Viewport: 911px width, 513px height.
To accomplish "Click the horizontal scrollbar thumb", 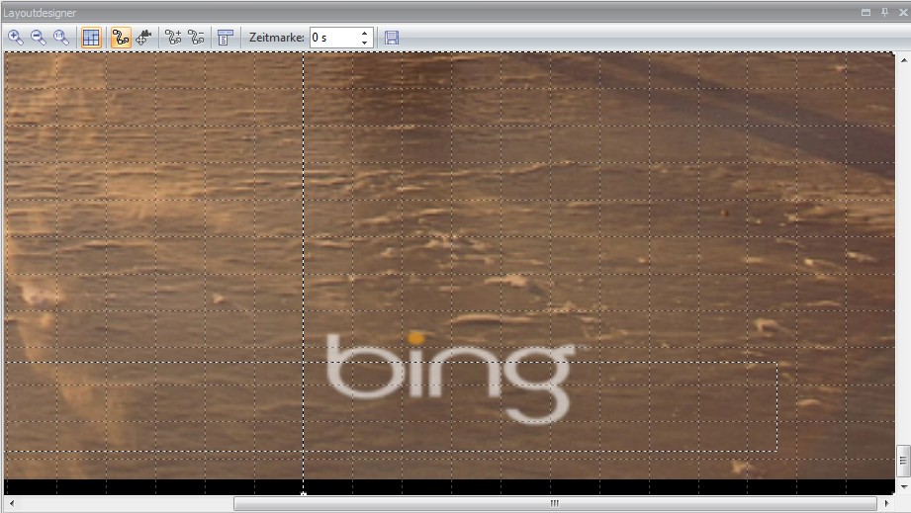I will pos(554,503).
